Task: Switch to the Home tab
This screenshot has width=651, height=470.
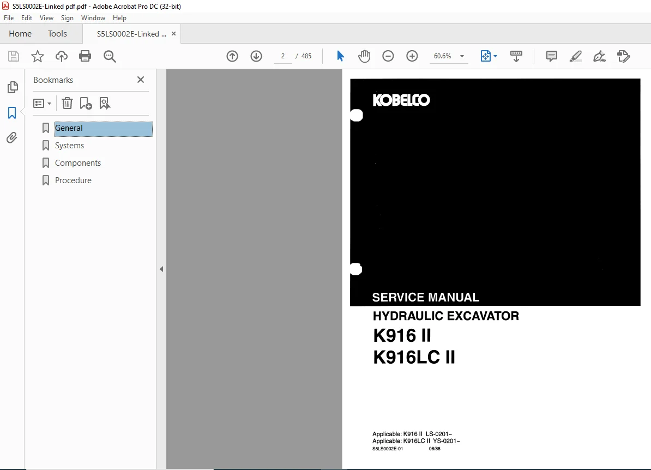Action: 20,34
